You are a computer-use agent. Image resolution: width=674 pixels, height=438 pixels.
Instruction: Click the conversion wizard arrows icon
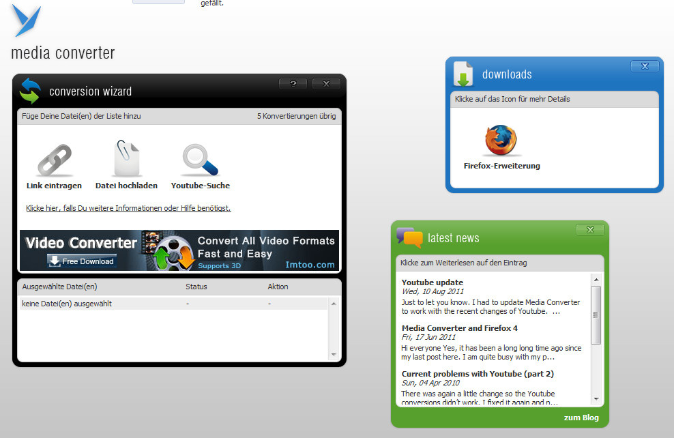(x=30, y=91)
